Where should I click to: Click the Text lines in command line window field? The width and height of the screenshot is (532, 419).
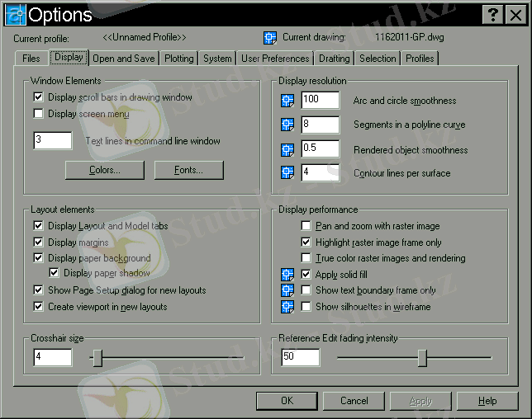[x=53, y=140]
